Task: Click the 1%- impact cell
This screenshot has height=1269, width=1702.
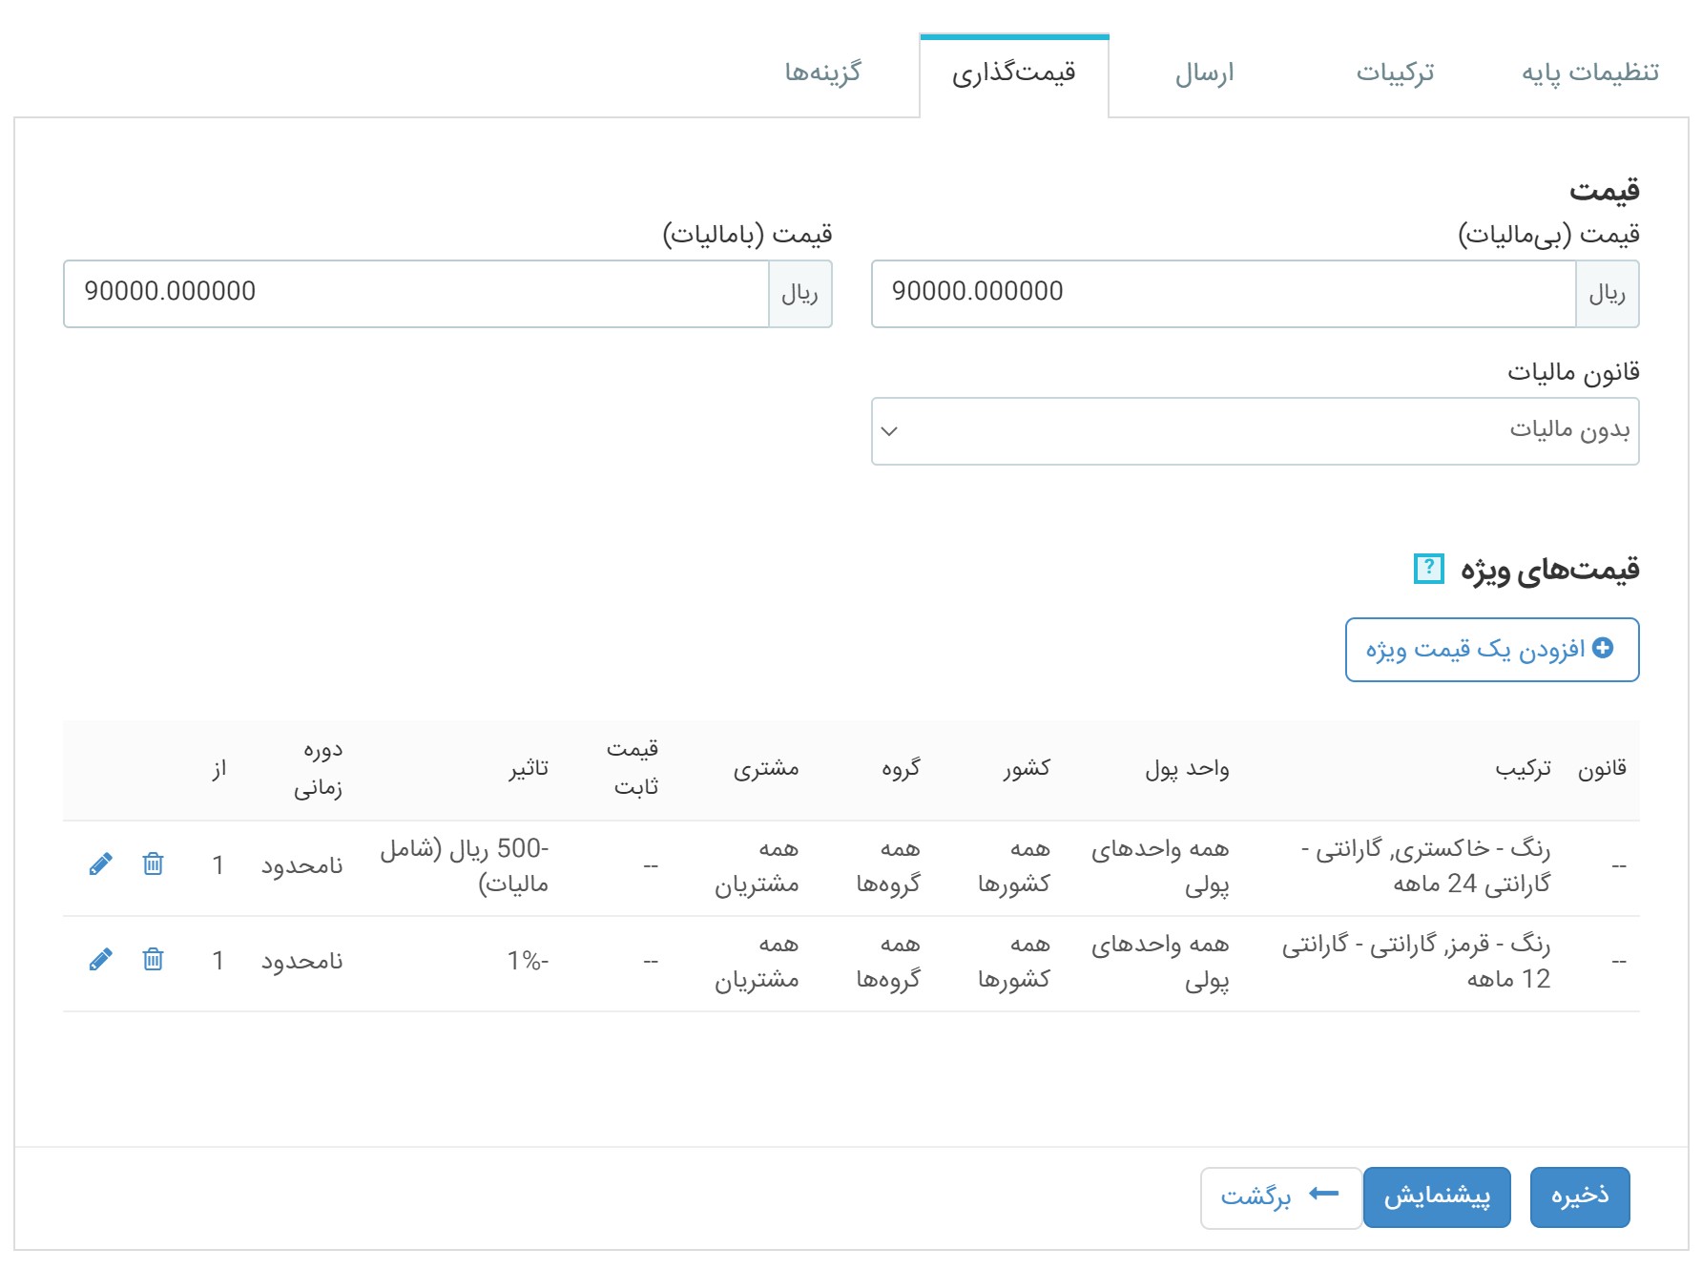Action: (528, 961)
